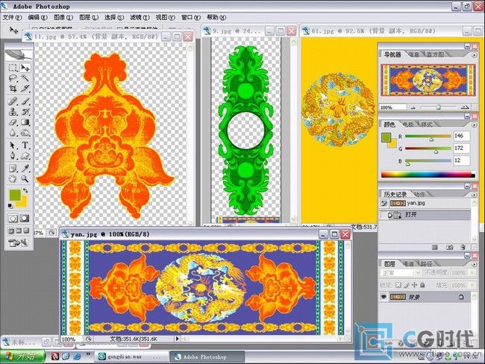Image resolution: width=485 pixels, height=364 pixels.
Task: Hide the 背景 layer eye icon
Action: 384,297
